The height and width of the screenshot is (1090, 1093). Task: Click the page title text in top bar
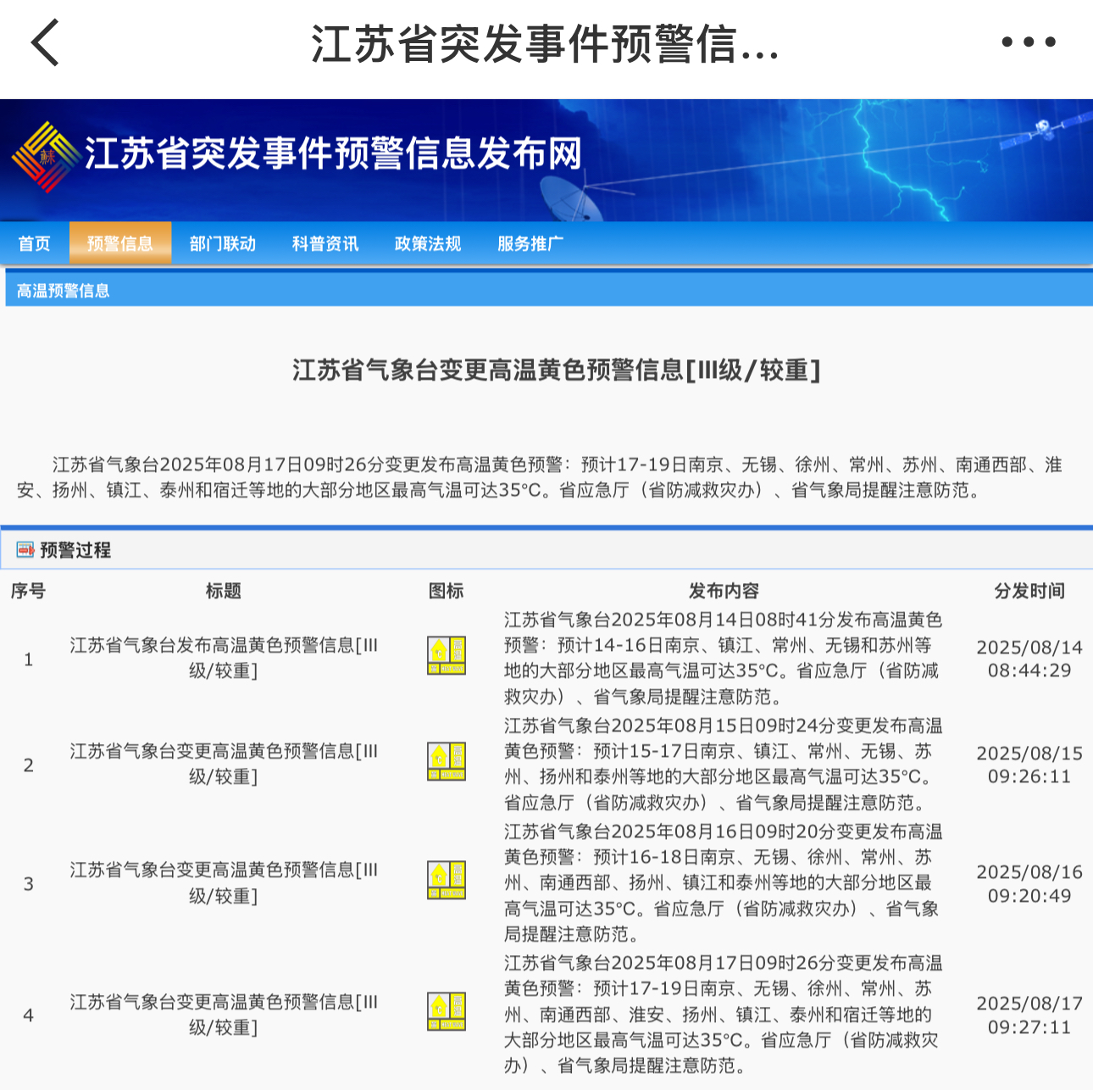coord(545,44)
